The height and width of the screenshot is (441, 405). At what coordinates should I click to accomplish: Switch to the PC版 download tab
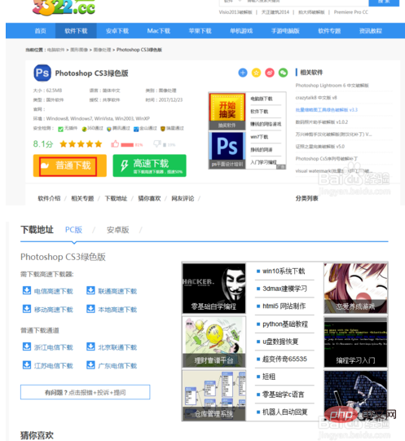(x=73, y=230)
